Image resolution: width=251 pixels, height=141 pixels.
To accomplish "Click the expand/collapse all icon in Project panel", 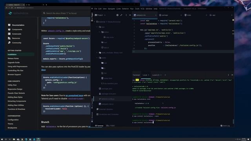I will 121,15.
